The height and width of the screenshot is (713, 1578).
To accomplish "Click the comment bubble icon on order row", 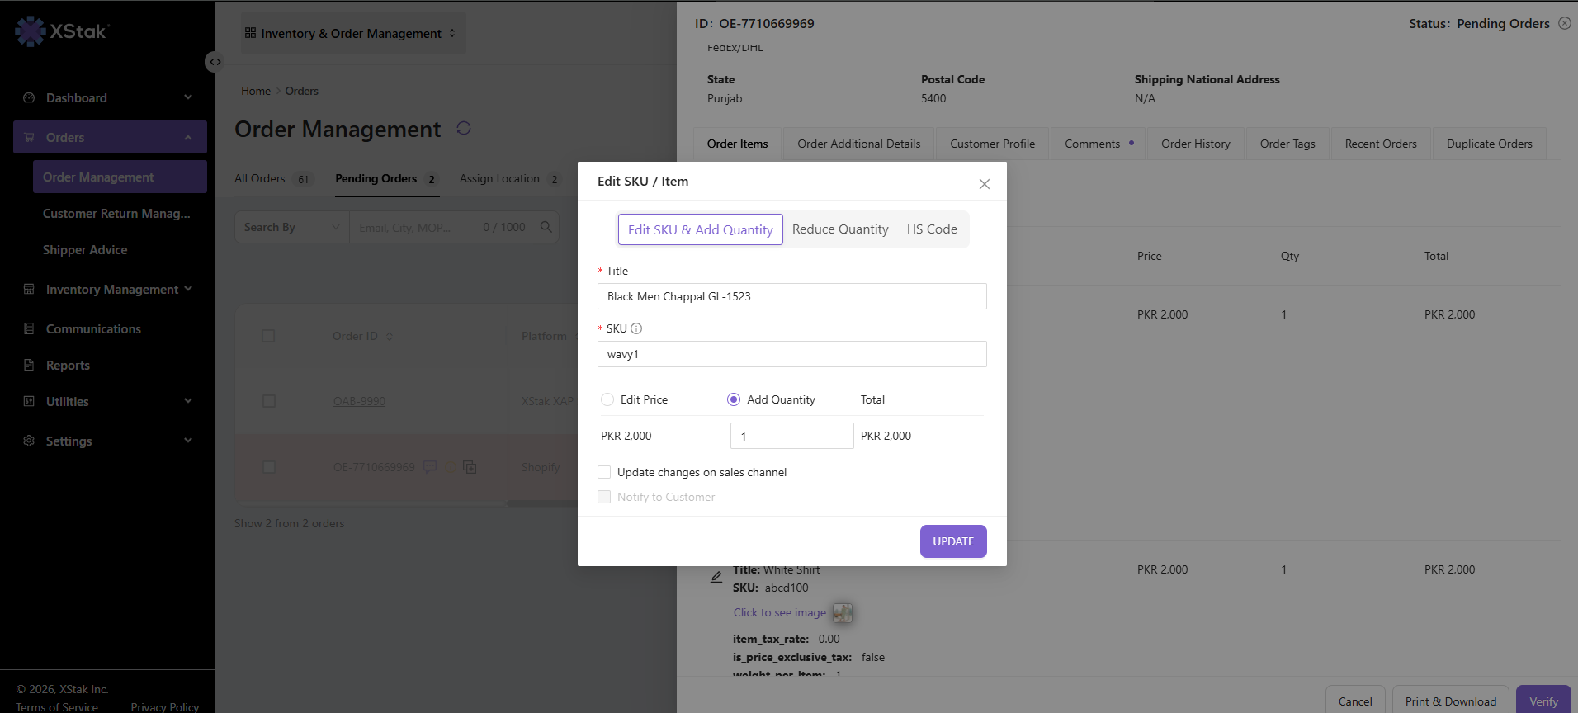I will (430, 466).
